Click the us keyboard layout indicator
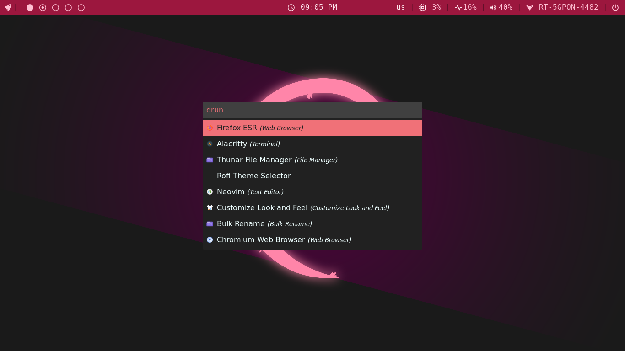625x351 pixels. [400, 7]
